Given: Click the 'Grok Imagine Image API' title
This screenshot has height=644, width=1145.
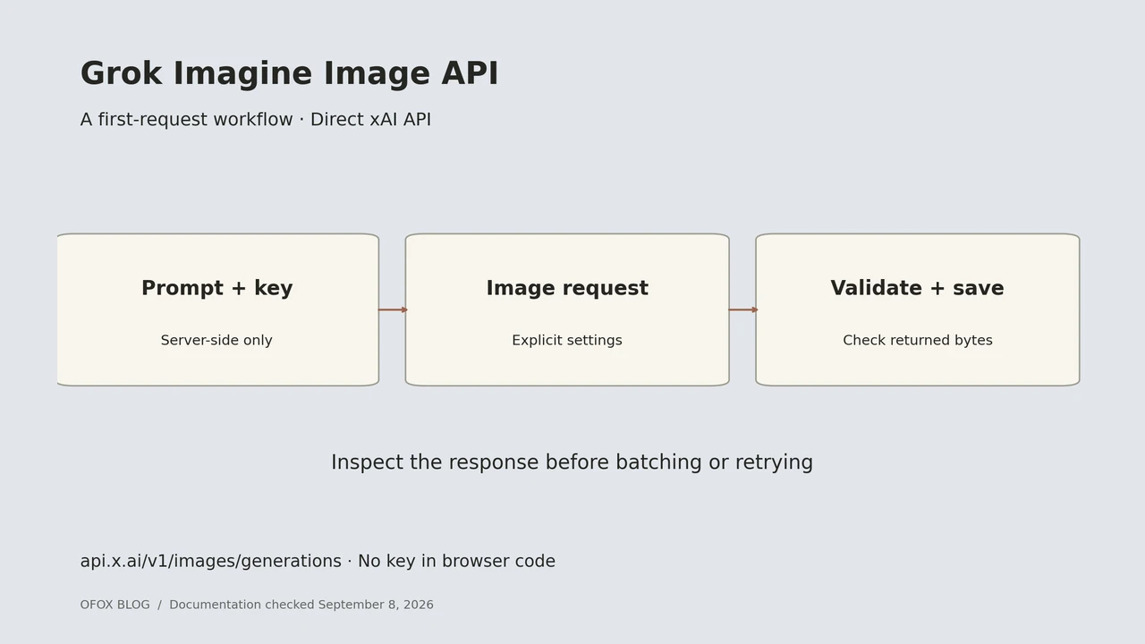Looking at the screenshot, I should [289, 74].
